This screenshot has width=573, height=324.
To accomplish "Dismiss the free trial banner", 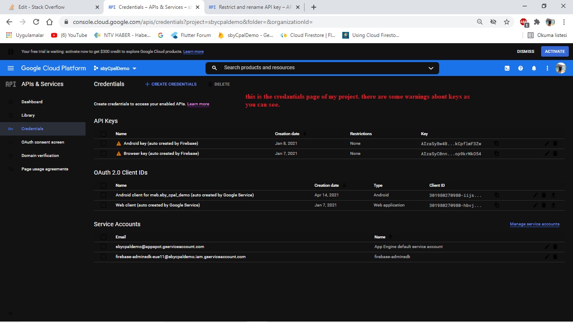I will click(526, 52).
